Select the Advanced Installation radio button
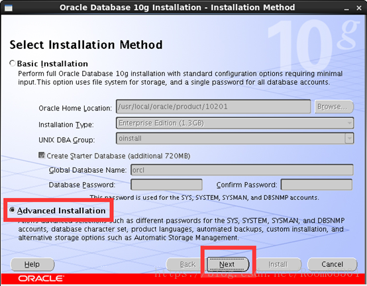The image size is (367, 286). (12, 210)
